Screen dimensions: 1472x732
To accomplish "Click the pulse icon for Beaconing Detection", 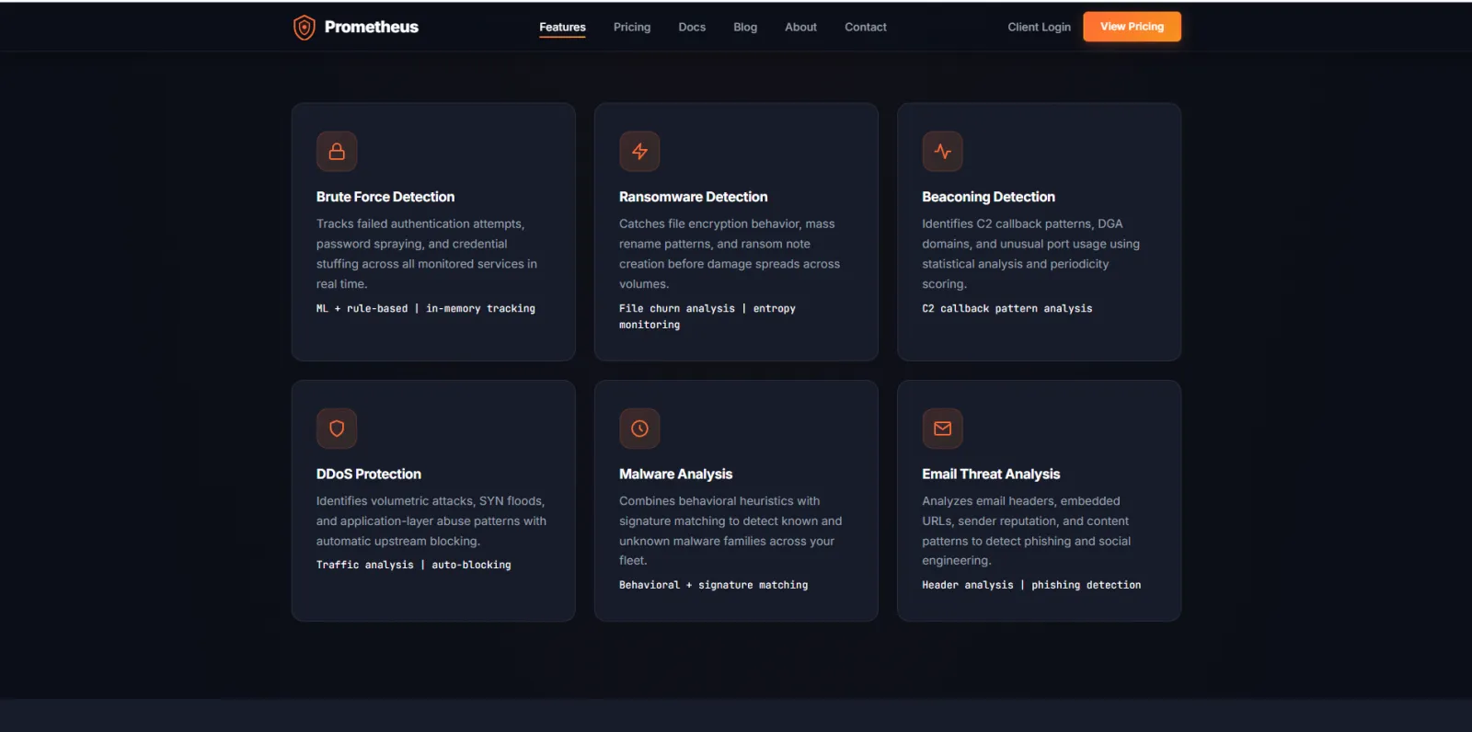I will pos(942,152).
